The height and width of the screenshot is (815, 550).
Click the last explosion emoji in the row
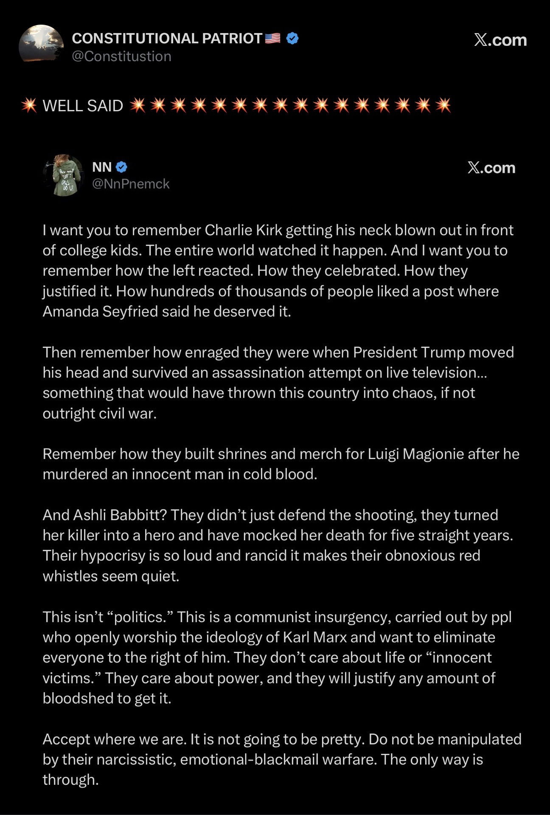click(443, 105)
